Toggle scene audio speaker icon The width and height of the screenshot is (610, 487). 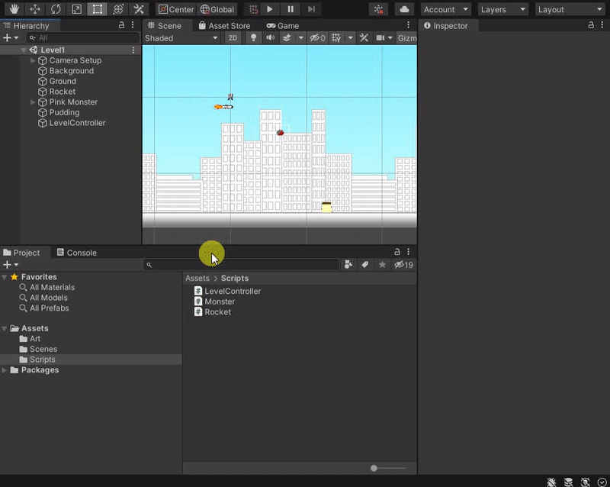[x=270, y=38]
